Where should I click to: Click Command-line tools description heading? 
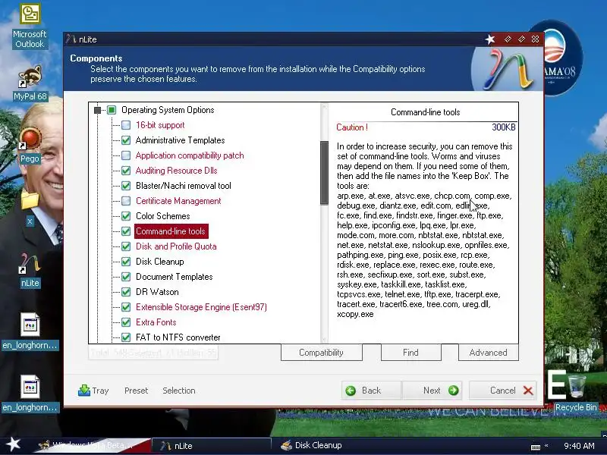[x=426, y=112]
